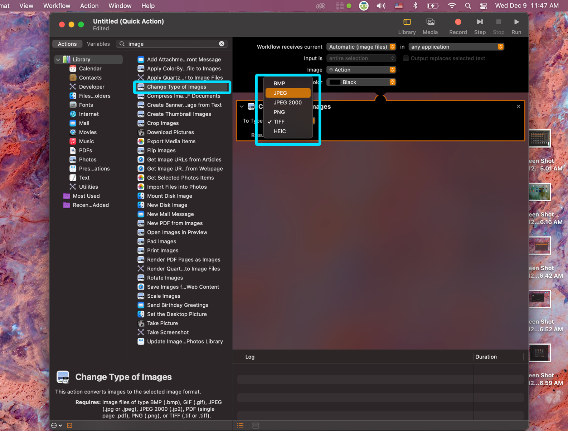Click the search field containing image
This screenshot has width=568, height=431.
pos(172,44)
